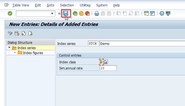Click the Index series field label
185x106 pixels.
[66, 44]
